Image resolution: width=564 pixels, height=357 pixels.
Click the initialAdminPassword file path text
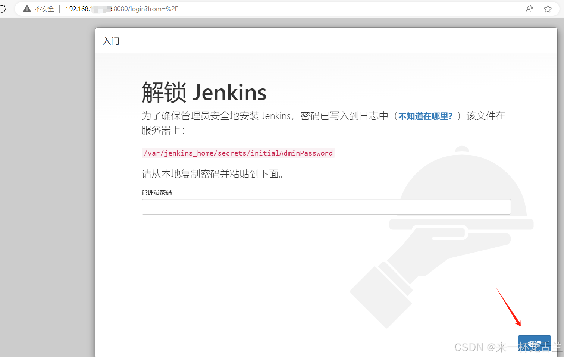[238, 153]
